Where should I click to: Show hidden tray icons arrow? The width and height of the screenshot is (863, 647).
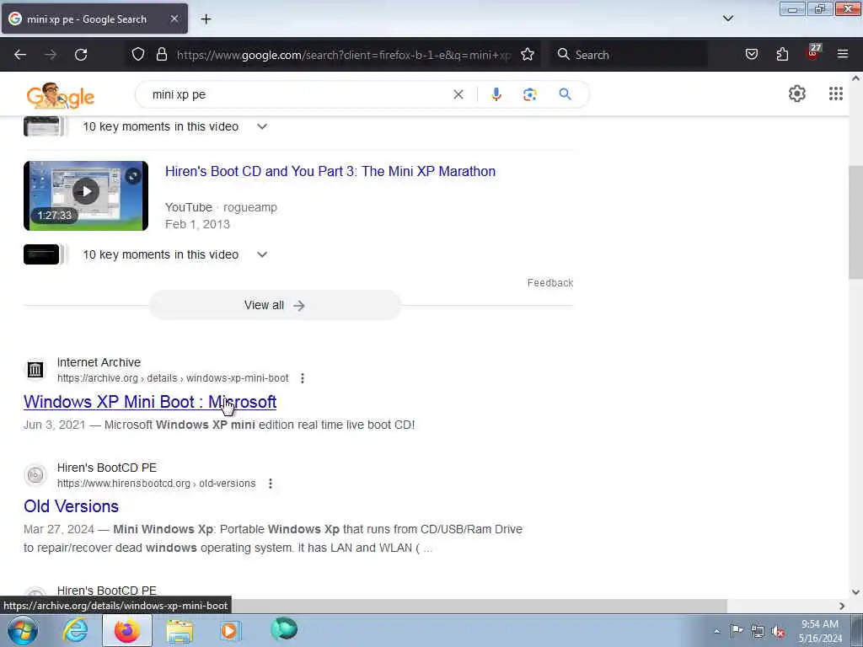pos(716,632)
